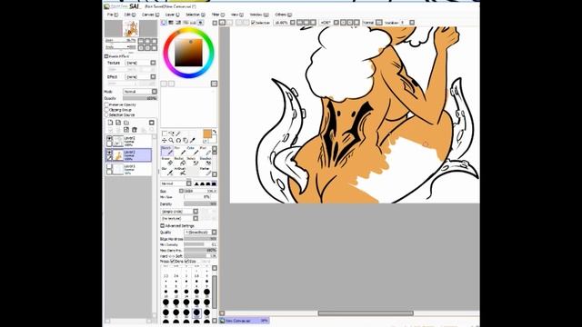
Task: Open the Layer menu
Action: [x=172, y=15]
